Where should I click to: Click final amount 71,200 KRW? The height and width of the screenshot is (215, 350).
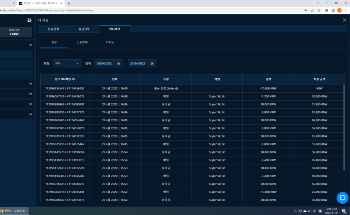pyautogui.click(x=319, y=104)
